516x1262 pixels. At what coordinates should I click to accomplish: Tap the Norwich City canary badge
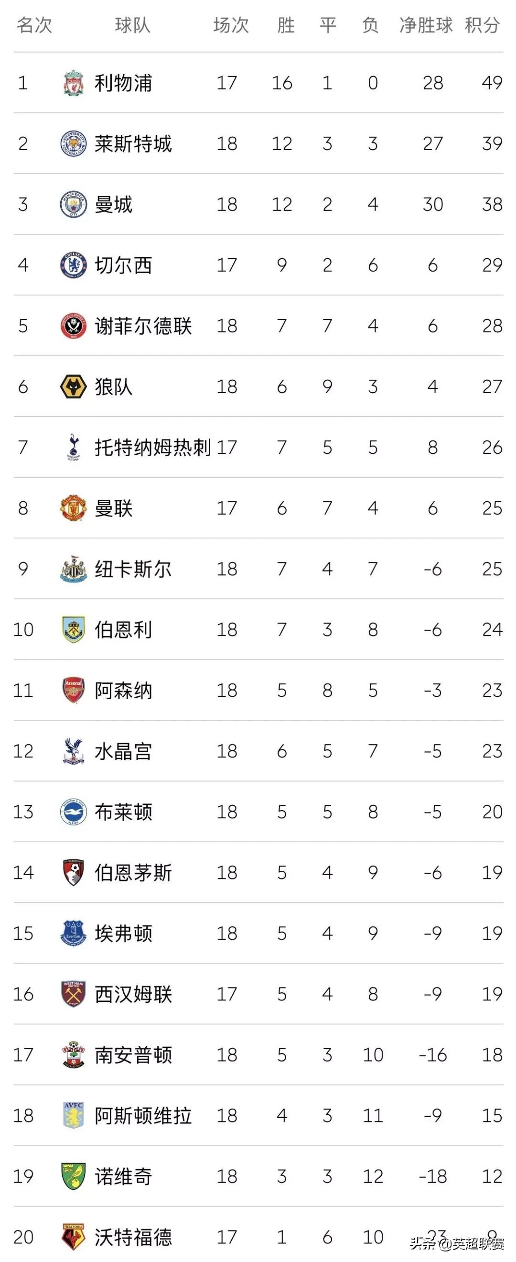[74, 1176]
